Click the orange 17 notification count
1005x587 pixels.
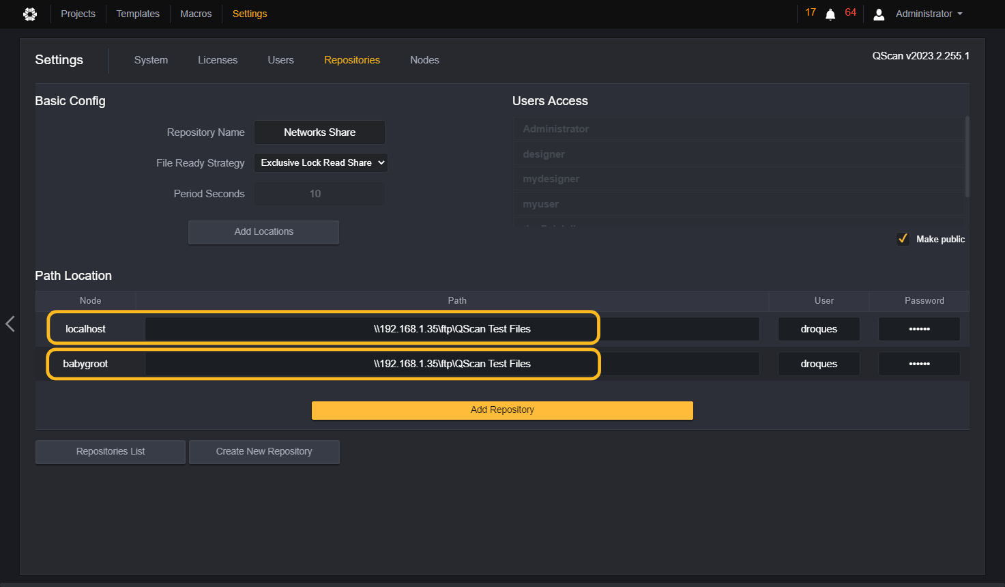(x=811, y=12)
